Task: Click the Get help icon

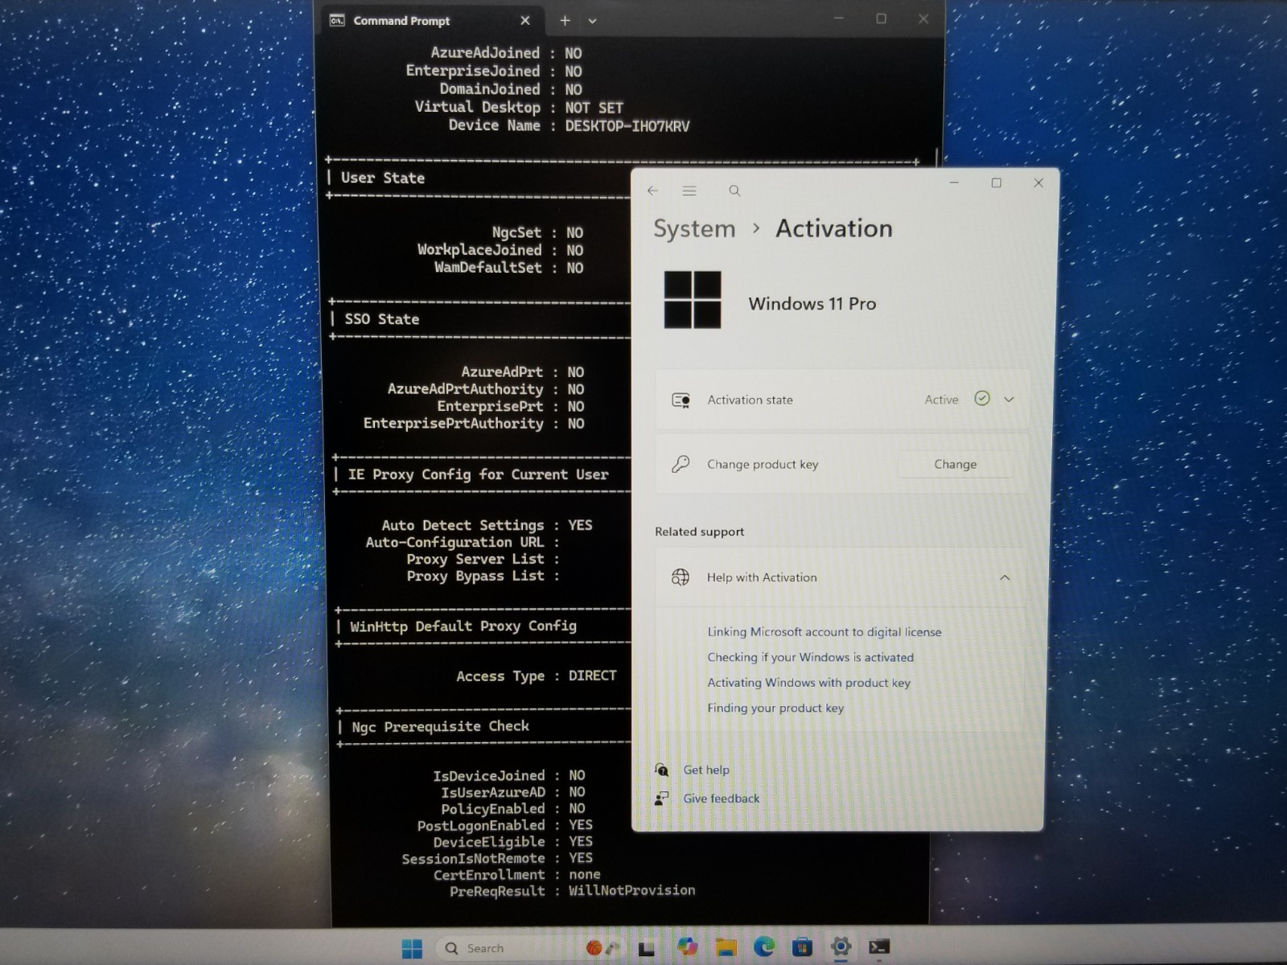Action: tap(661, 770)
